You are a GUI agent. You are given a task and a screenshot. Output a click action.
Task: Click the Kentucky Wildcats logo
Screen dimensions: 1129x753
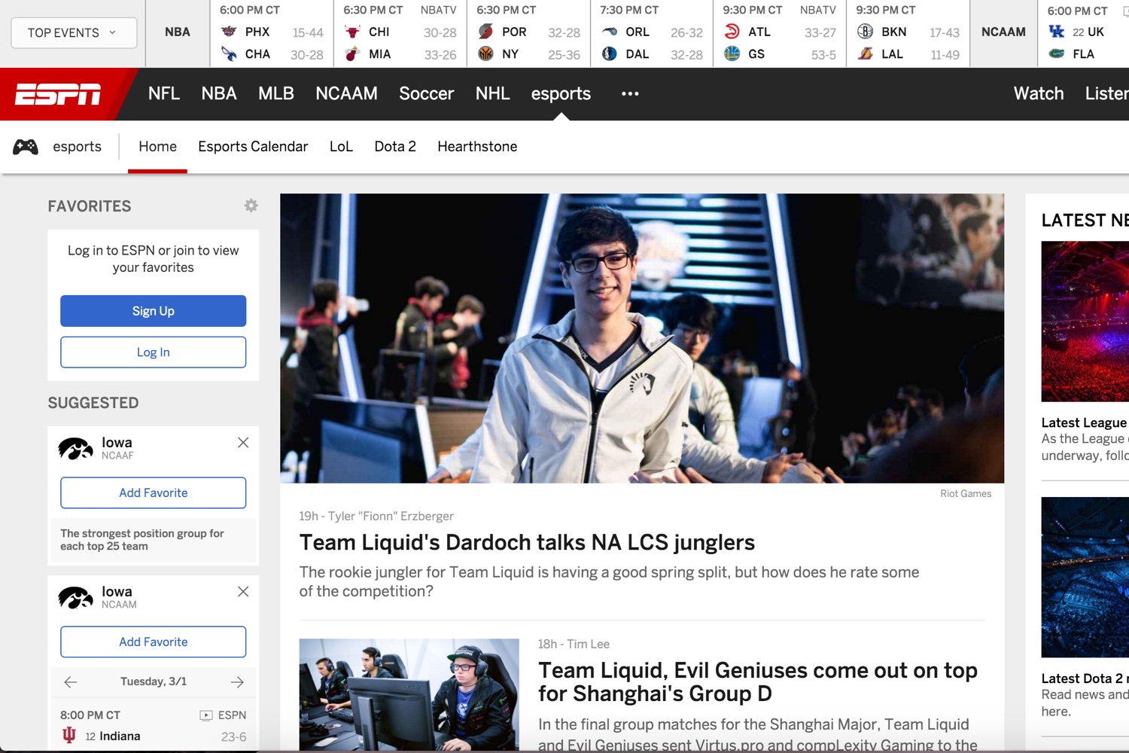[1057, 32]
